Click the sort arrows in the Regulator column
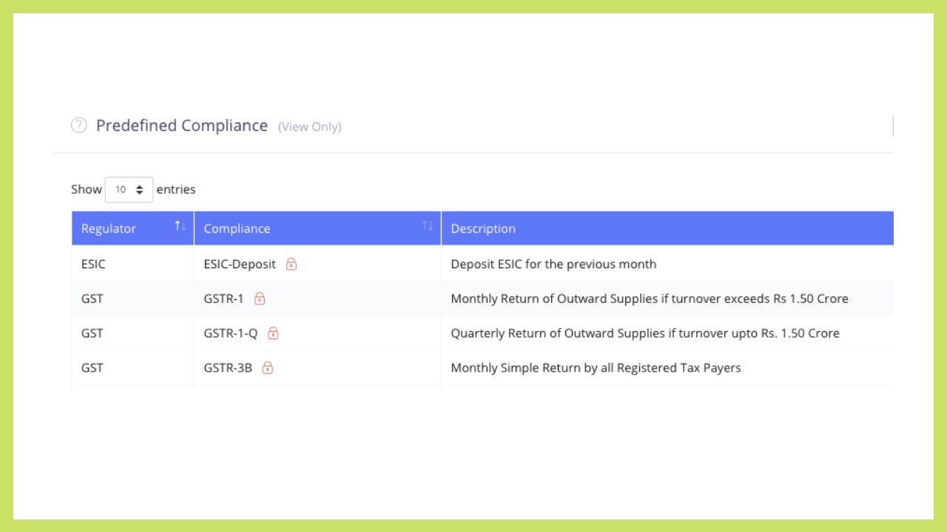The image size is (947, 532). click(180, 226)
